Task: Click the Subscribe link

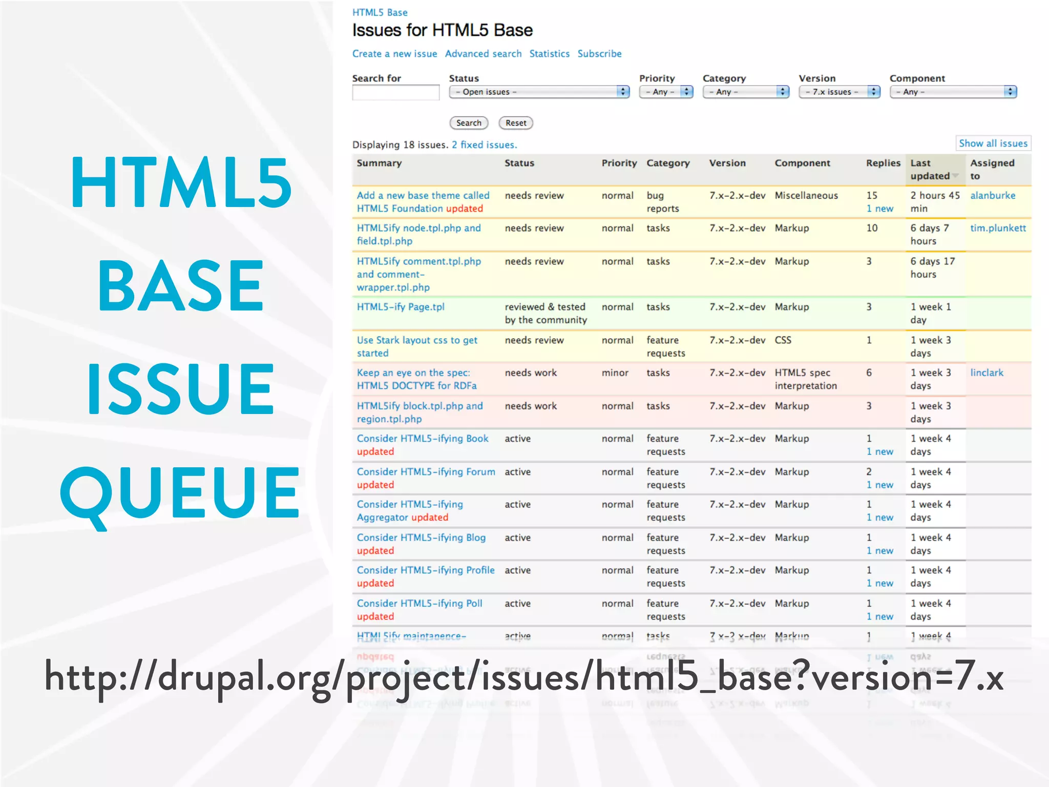Action: click(x=599, y=54)
